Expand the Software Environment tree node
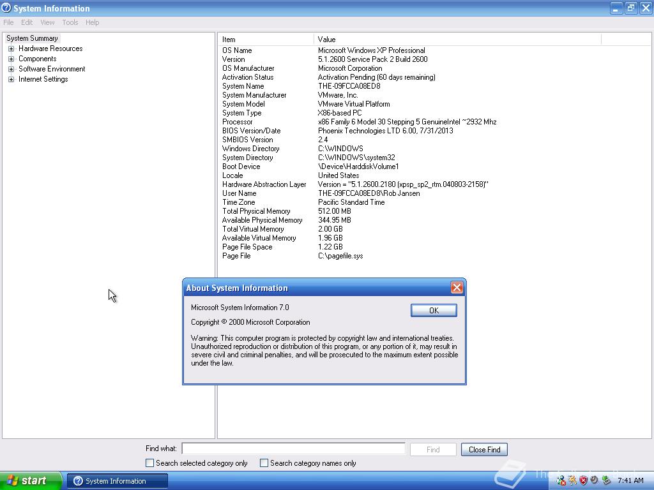 coord(11,69)
